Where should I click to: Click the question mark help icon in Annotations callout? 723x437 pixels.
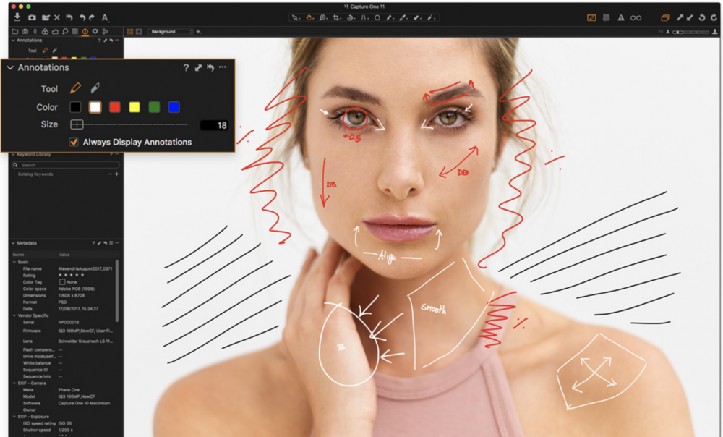186,67
